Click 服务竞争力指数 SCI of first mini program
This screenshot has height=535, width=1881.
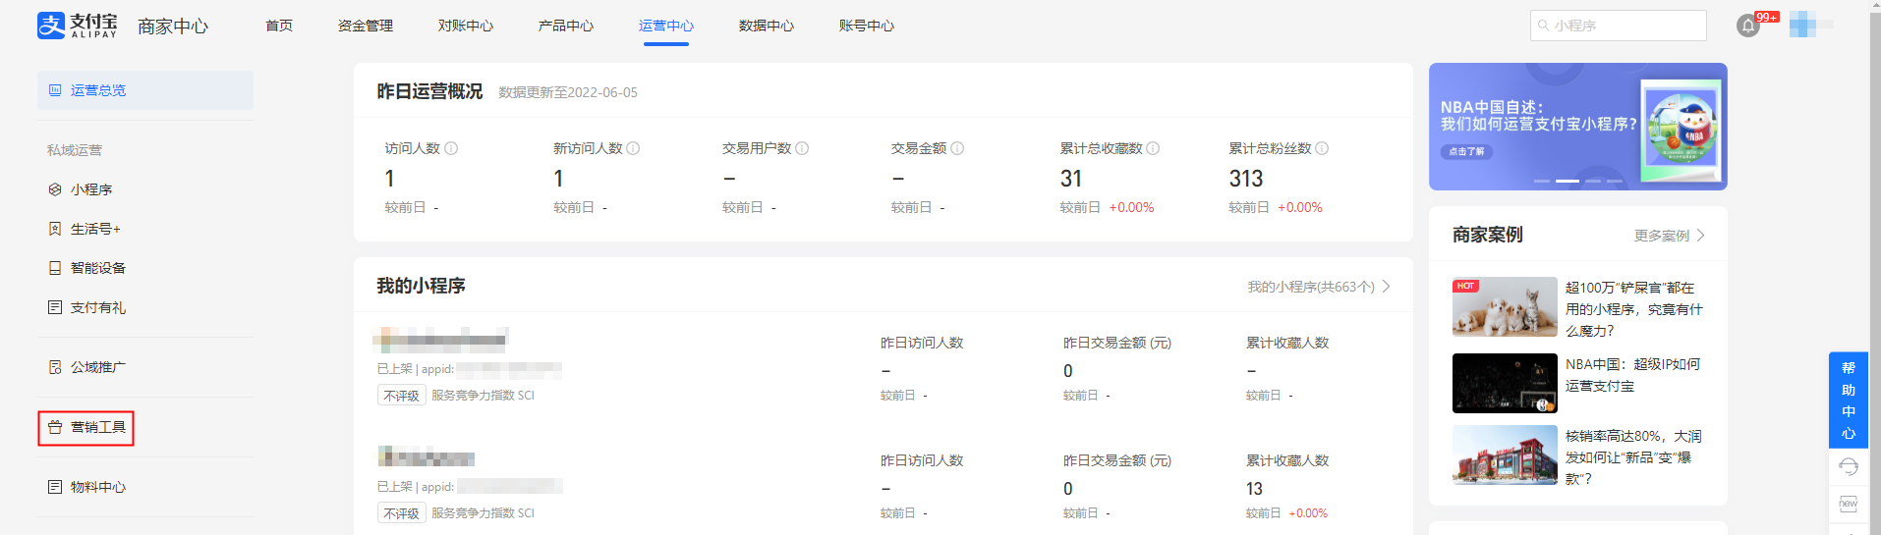[x=483, y=396]
